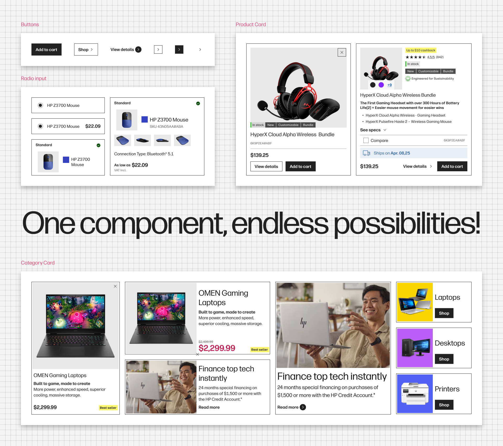Expand the '+9 colors' variant selector
The width and height of the screenshot is (503, 446).
tap(389, 85)
